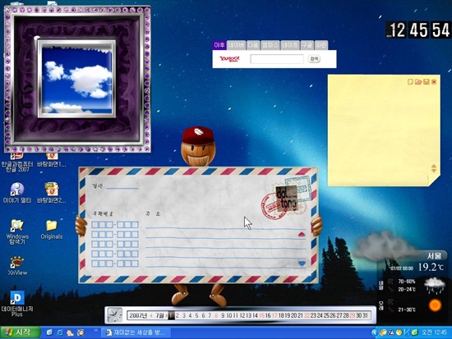Switch to the 네이버 search tab
452x339 pixels.
pos(236,45)
